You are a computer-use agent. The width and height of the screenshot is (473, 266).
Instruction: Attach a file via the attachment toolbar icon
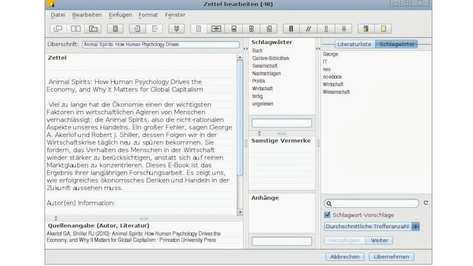point(270,28)
